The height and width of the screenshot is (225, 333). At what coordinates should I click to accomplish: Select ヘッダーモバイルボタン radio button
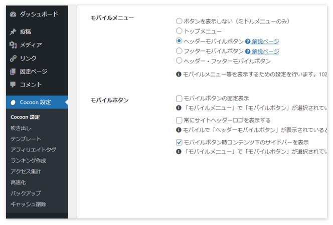[x=179, y=40]
